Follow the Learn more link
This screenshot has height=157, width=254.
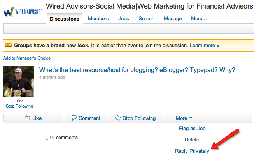pyautogui.click(x=205, y=46)
